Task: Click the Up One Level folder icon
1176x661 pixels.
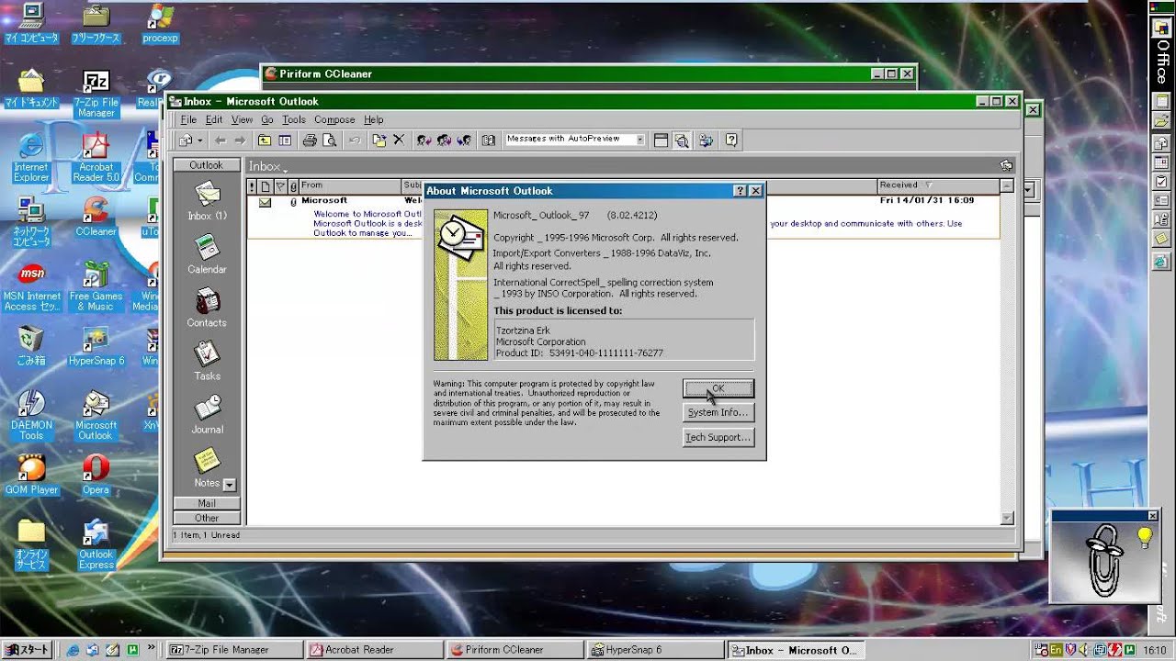Action: [265, 140]
